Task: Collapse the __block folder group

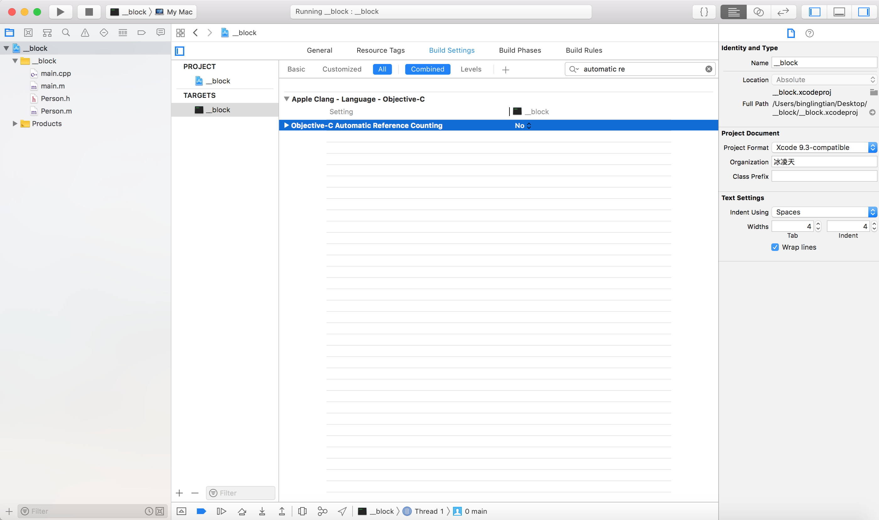Action: 15,61
